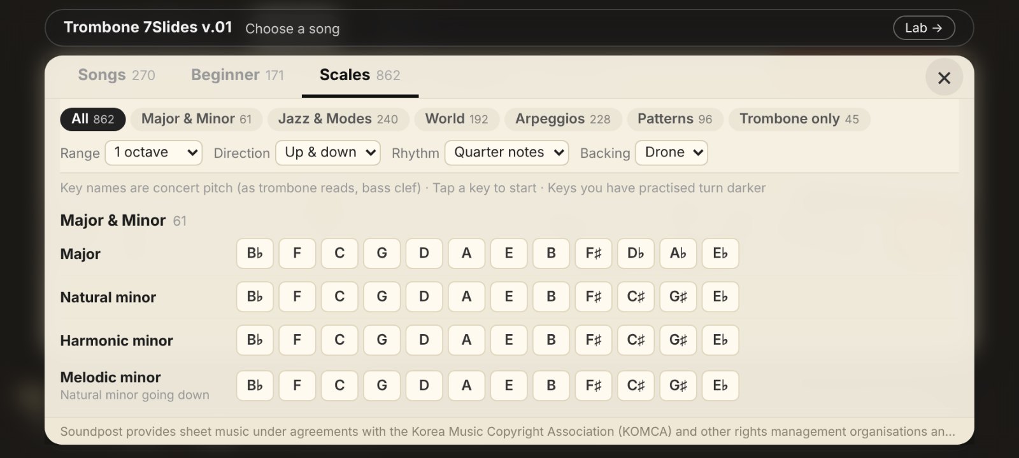This screenshot has width=1019, height=458.
Task: Start the F Major scale
Action: (297, 253)
